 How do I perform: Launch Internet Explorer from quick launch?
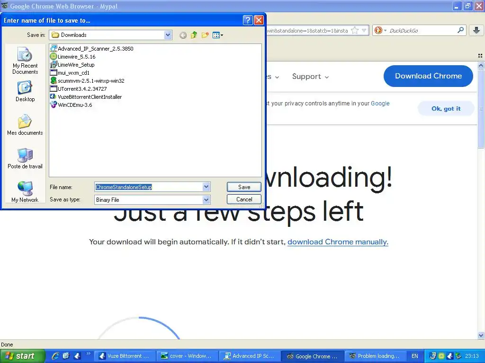(55, 356)
